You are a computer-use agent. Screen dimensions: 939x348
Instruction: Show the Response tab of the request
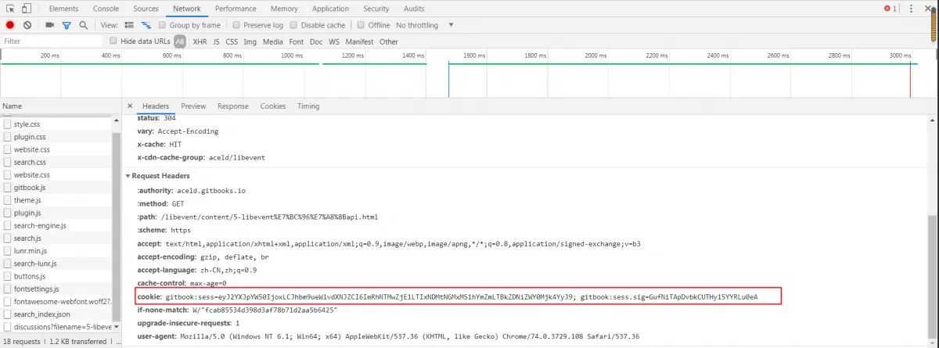233,106
